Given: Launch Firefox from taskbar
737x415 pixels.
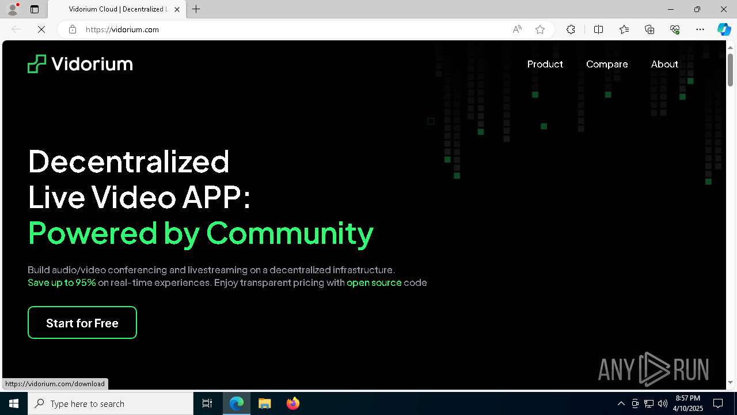Looking at the screenshot, I should coord(292,403).
